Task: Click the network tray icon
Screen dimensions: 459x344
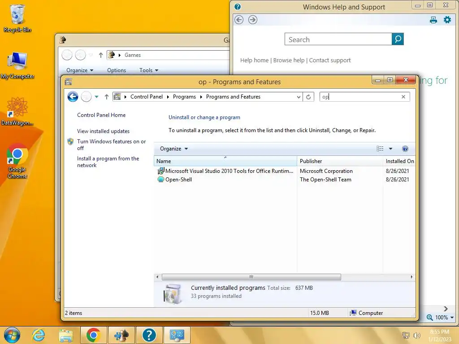Action: click(406, 335)
